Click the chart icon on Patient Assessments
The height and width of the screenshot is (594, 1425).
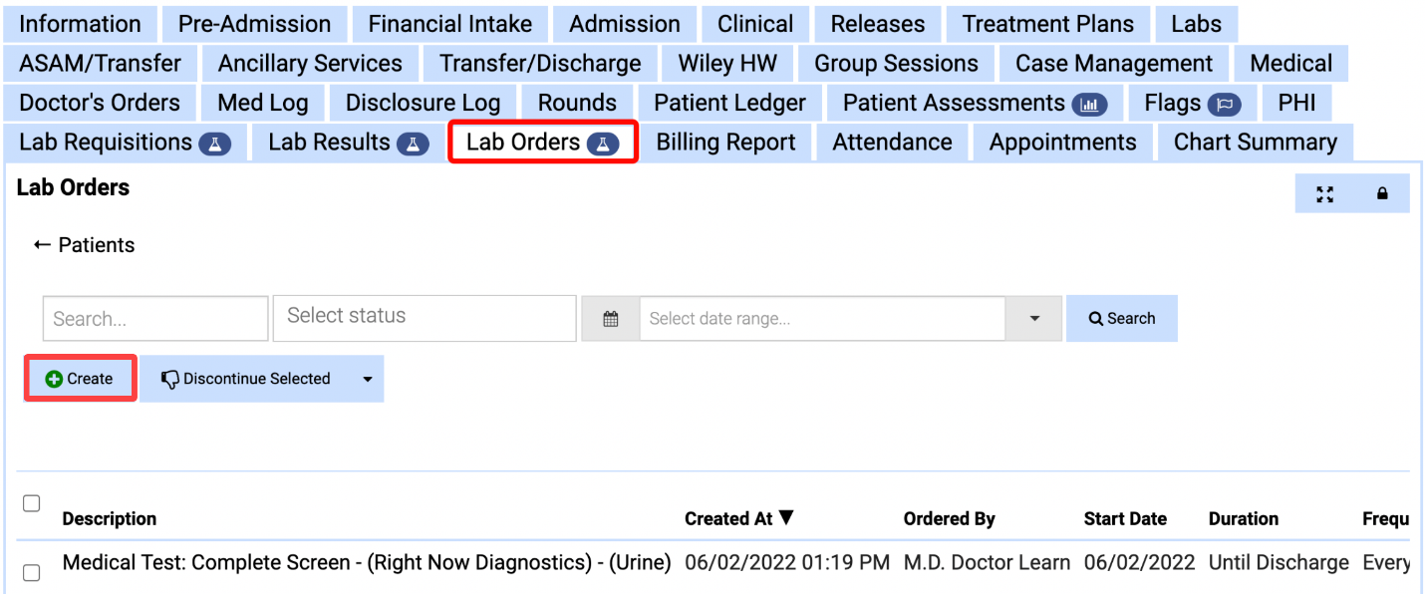[1089, 104]
